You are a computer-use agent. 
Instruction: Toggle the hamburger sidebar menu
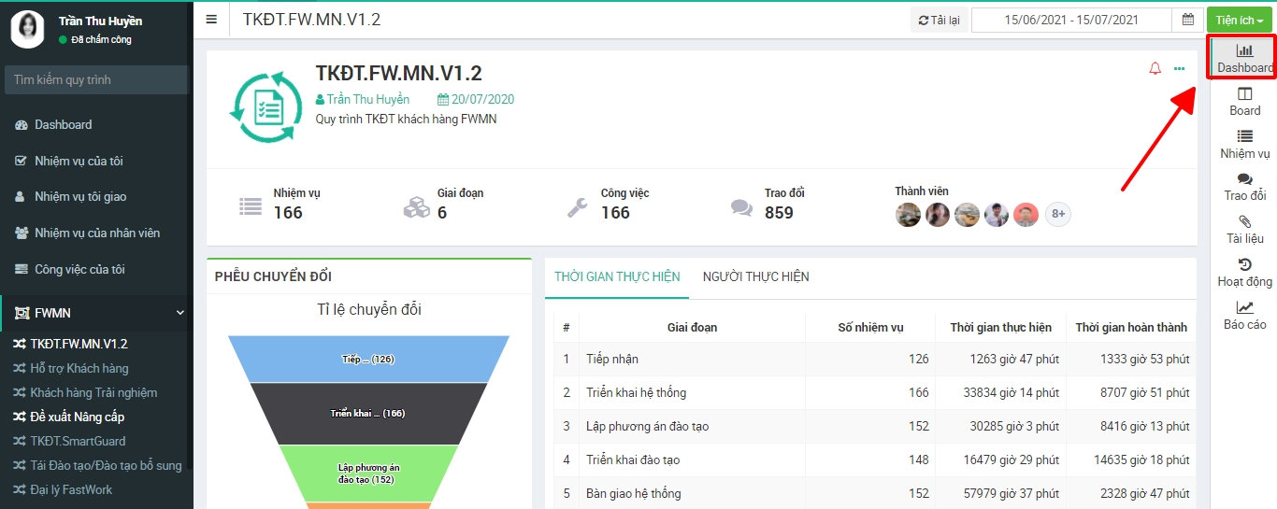point(211,20)
